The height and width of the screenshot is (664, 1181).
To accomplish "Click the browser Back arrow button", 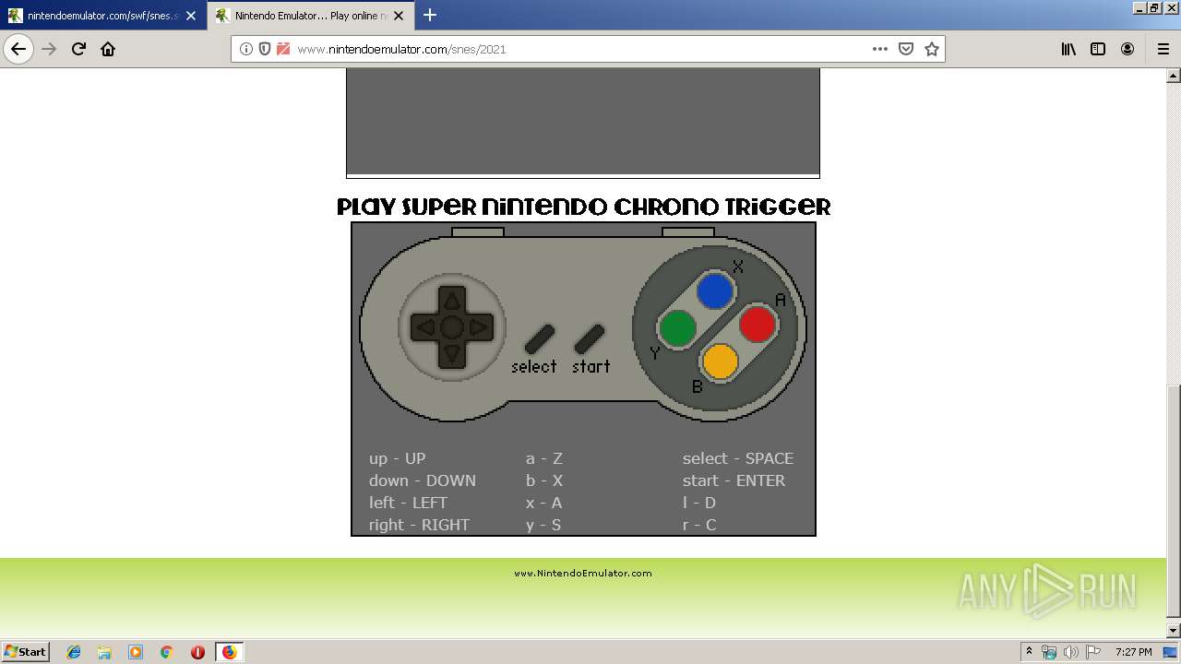I will 18,49.
